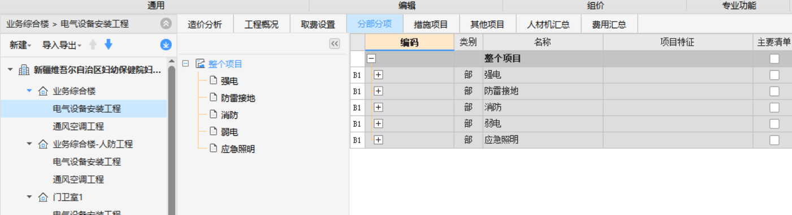Open the 导入导出 dropdown
The width and height of the screenshot is (792, 215).
(62, 45)
